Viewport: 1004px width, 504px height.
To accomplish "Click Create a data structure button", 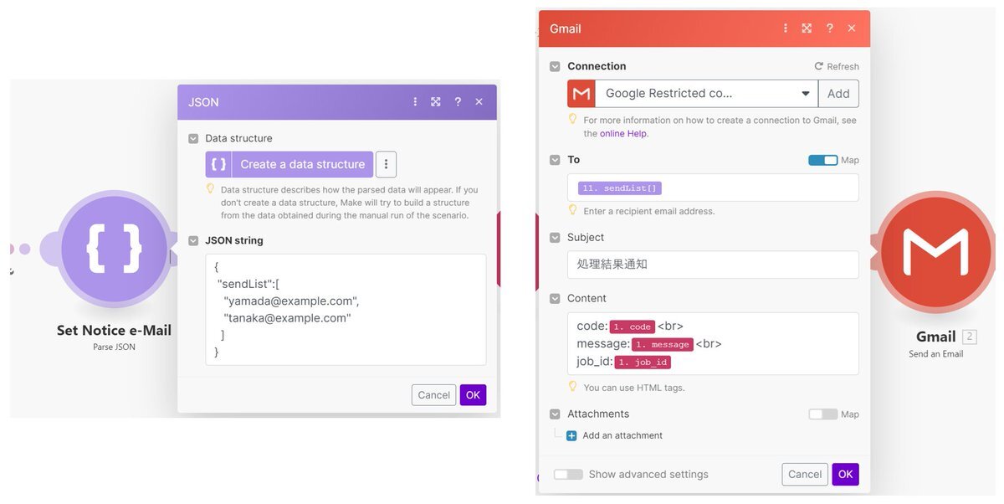I will (x=289, y=164).
